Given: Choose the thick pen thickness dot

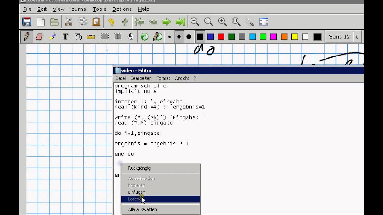Looking at the screenshot, I should [189, 37].
